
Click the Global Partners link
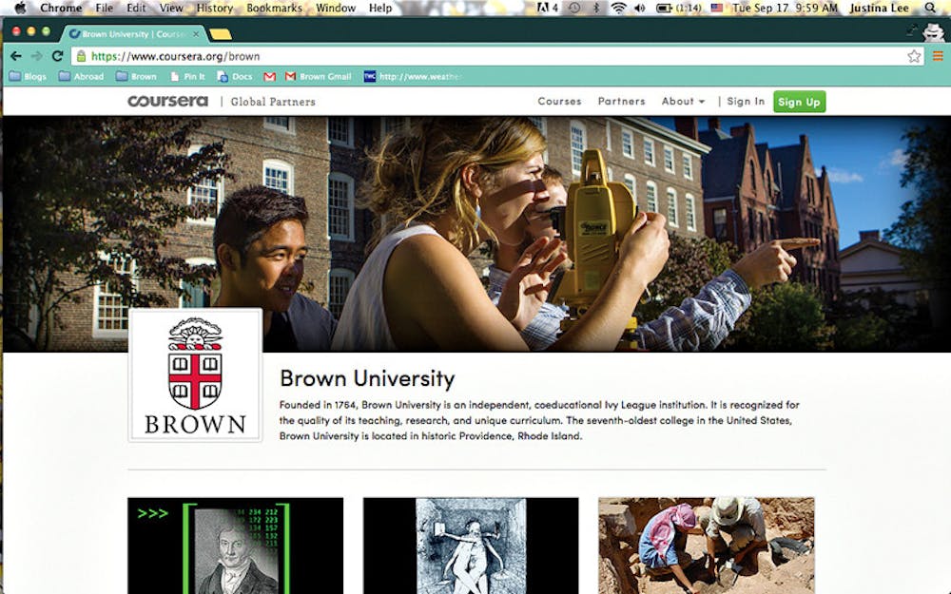pyautogui.click(x=273, y=102)
